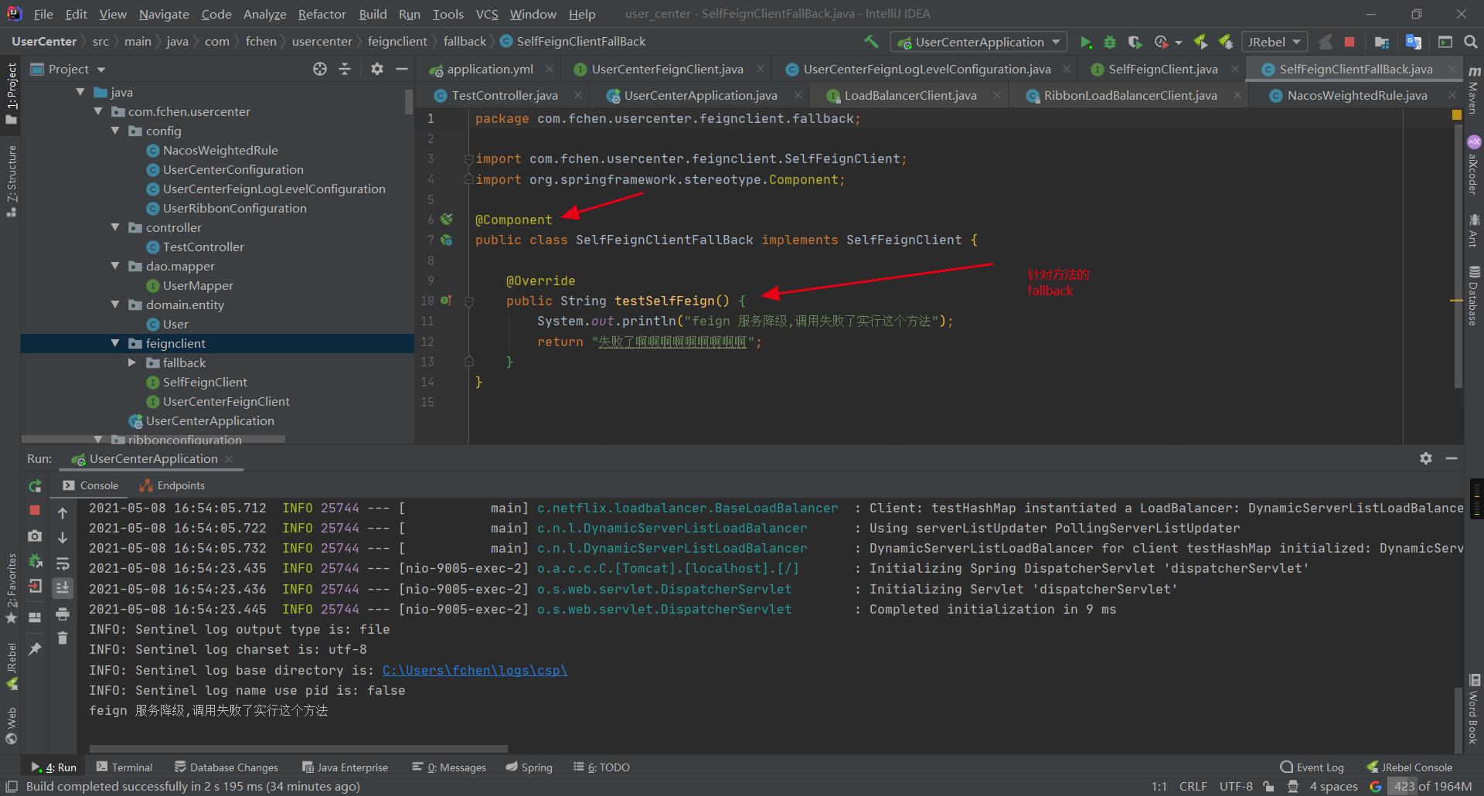Open the Project Structure dialog icon
The height and width of the screenshot is (796, 1484).
(1382, 42)
